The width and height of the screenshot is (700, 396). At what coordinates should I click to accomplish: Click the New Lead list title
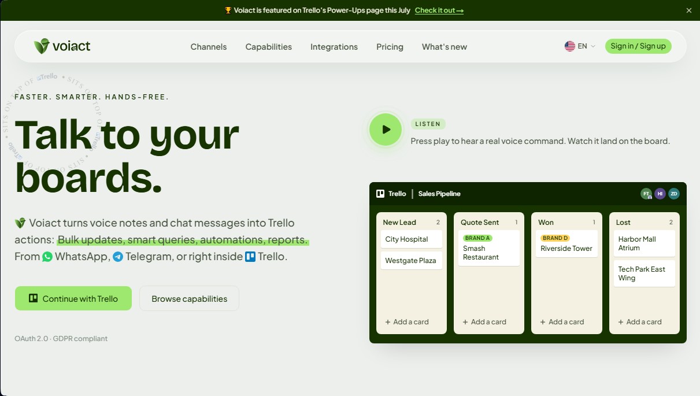pyautogui.click(x=399, y=223)
